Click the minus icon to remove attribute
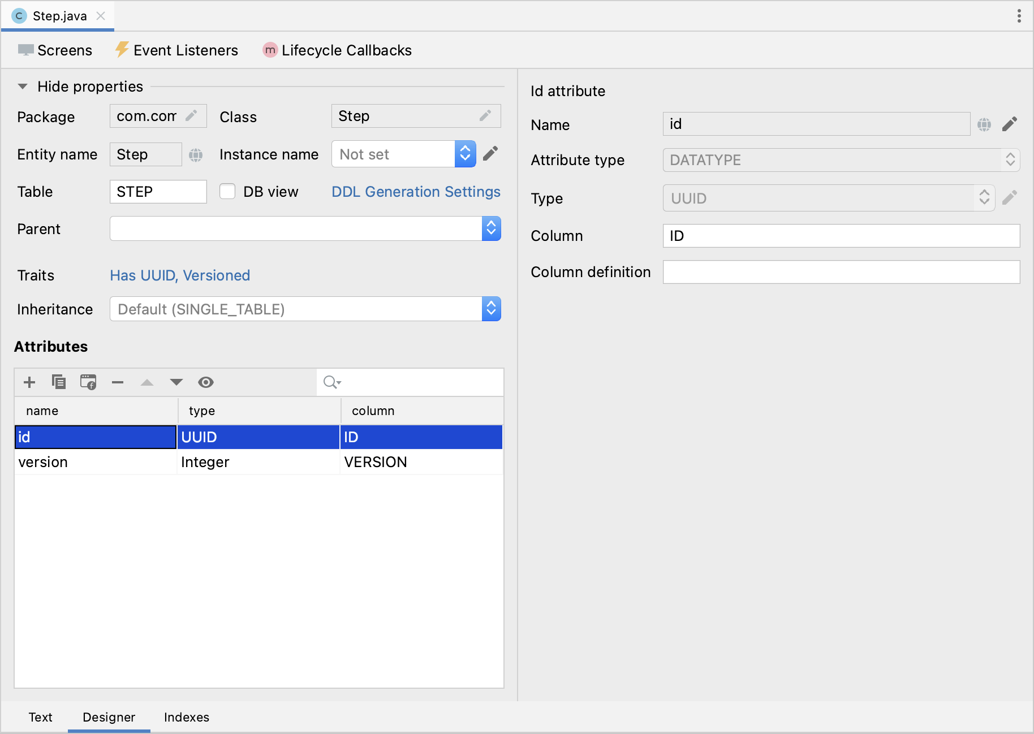Viewport: 1034px width, 734px height. pos(118,382)
